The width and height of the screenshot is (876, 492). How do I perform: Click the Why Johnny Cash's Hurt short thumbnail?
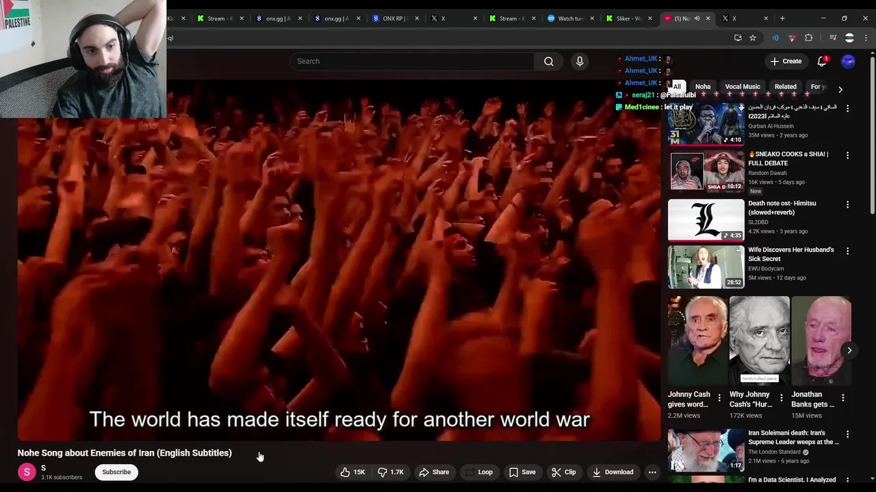pos(760,341)
